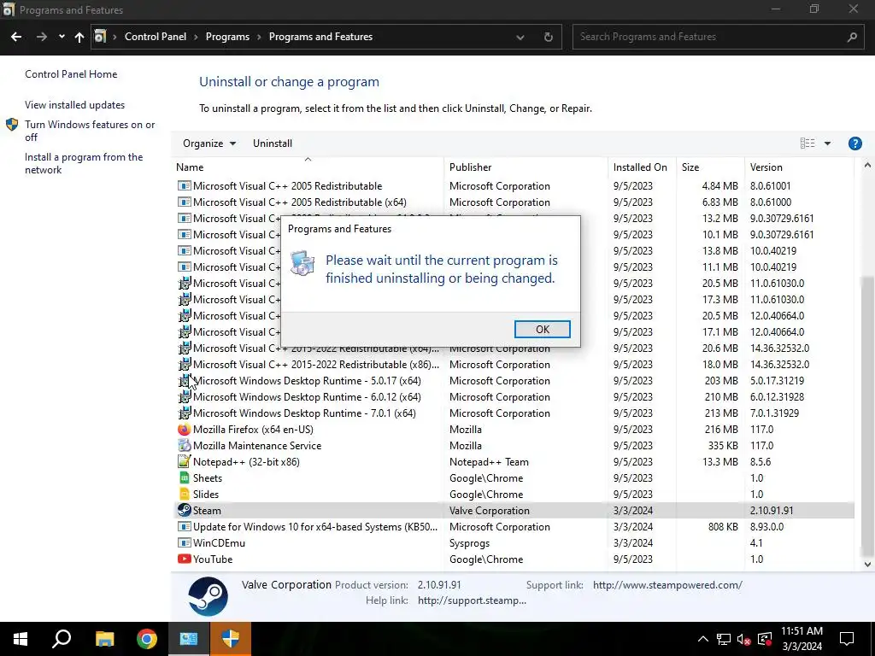Select Programs and Features breadcrumb
875x656 pixels.
pos(321,37)
